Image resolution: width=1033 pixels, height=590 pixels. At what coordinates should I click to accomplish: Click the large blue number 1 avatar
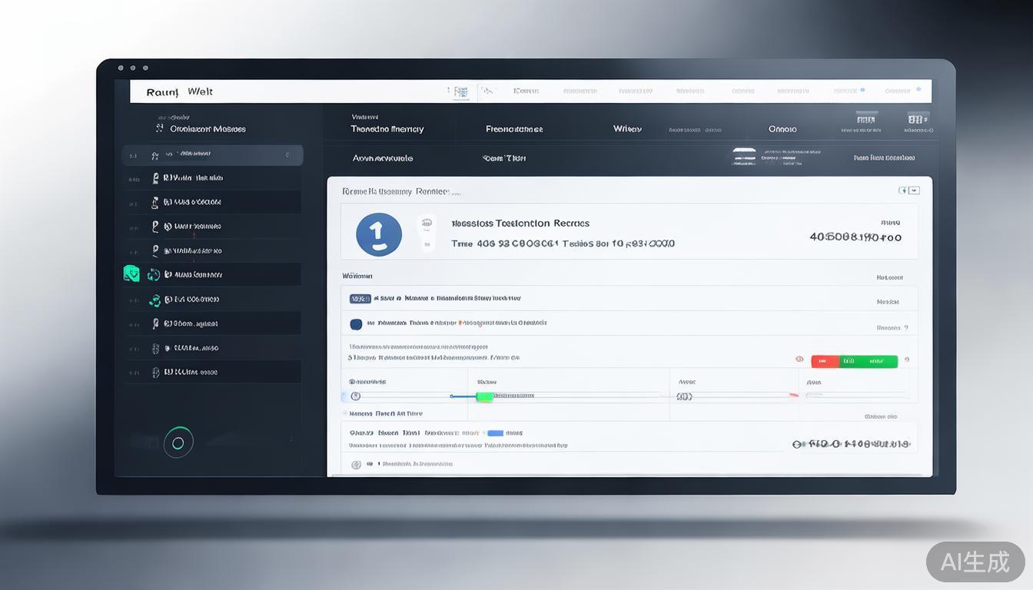pyautogui.click(x=378, y=234)
